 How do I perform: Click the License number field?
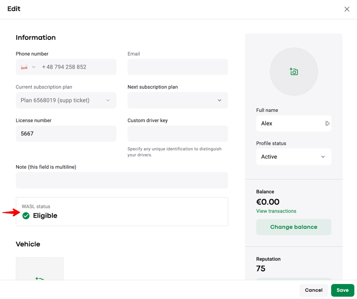(66, 134)
